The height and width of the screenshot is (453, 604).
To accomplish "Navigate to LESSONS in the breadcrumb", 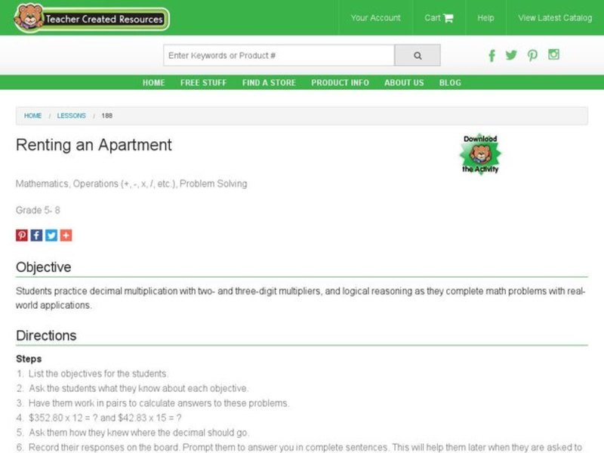I will (x=72, y=116).
